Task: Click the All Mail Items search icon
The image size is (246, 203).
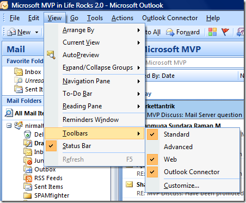Action: [9, 113]
